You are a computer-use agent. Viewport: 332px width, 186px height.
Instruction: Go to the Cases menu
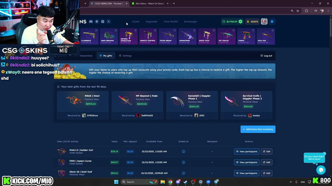(136, 22)
